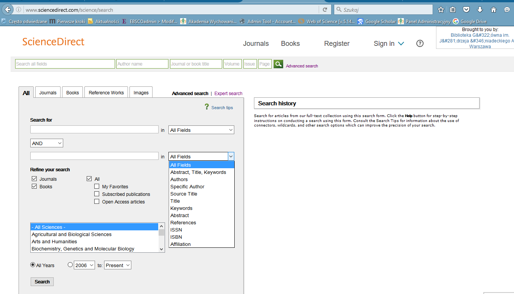
Task: Uncheck the All sources checkbox
Action: point(89,179)
